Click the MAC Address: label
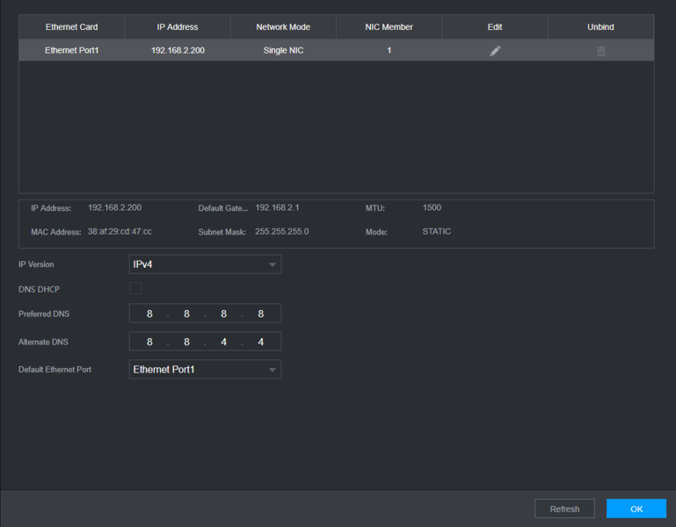Viewport: 676px width, 527px height. pyautogui.click(x=56, y=232)
